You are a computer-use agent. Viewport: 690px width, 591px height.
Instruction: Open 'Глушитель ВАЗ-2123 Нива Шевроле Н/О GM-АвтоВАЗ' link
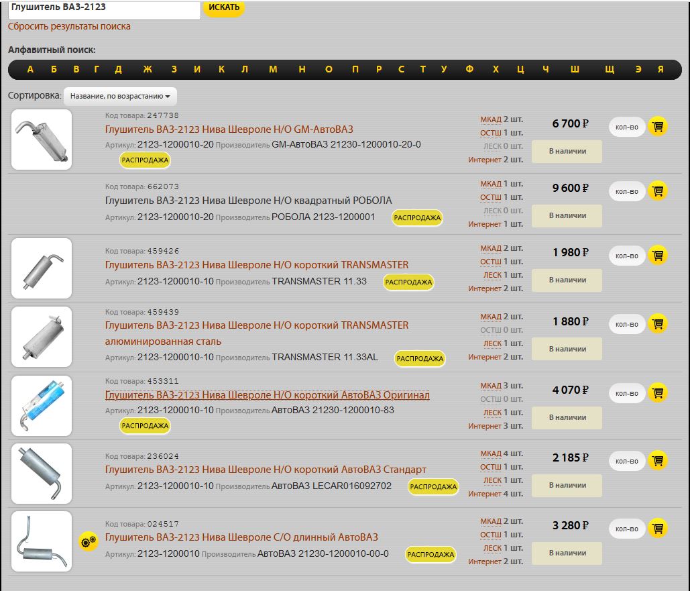229,129
